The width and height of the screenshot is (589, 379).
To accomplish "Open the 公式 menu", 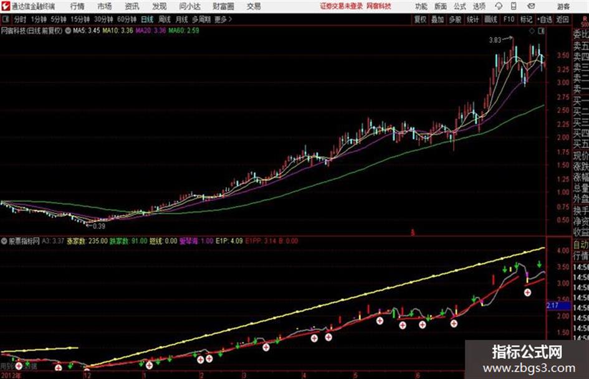I will click(460, 6).
